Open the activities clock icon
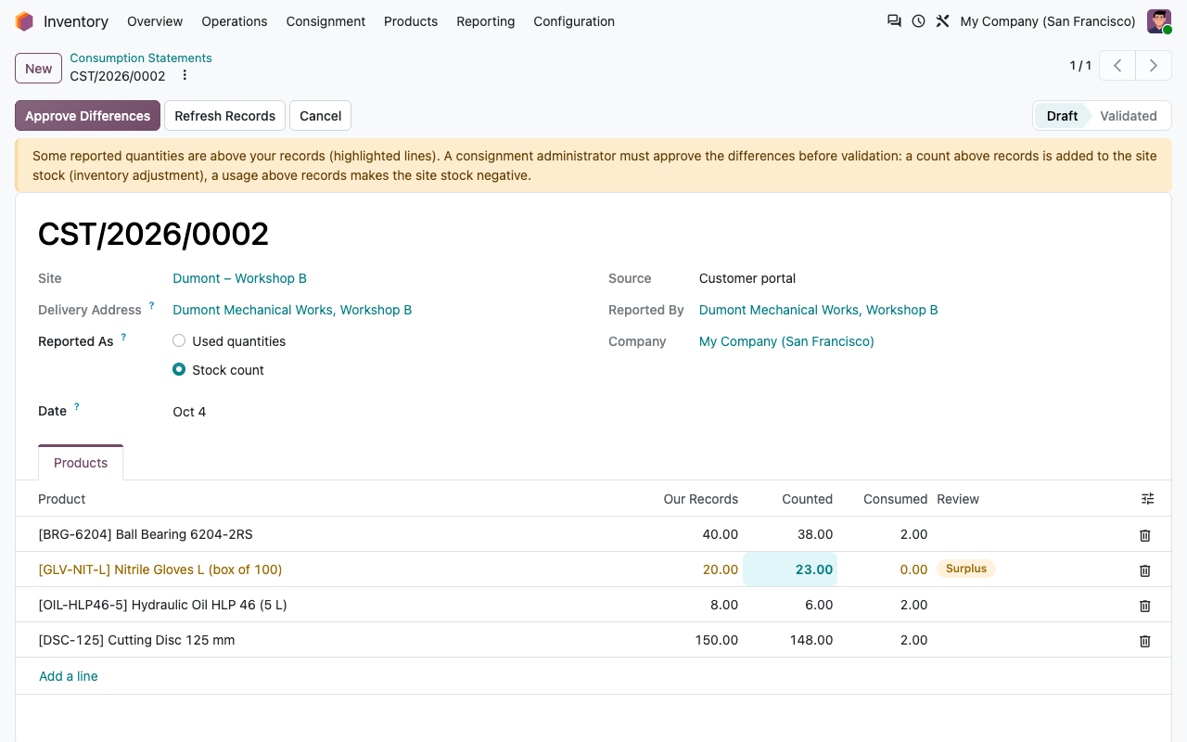This screenshot has height=742, width=1187. [x=918, y=21]
